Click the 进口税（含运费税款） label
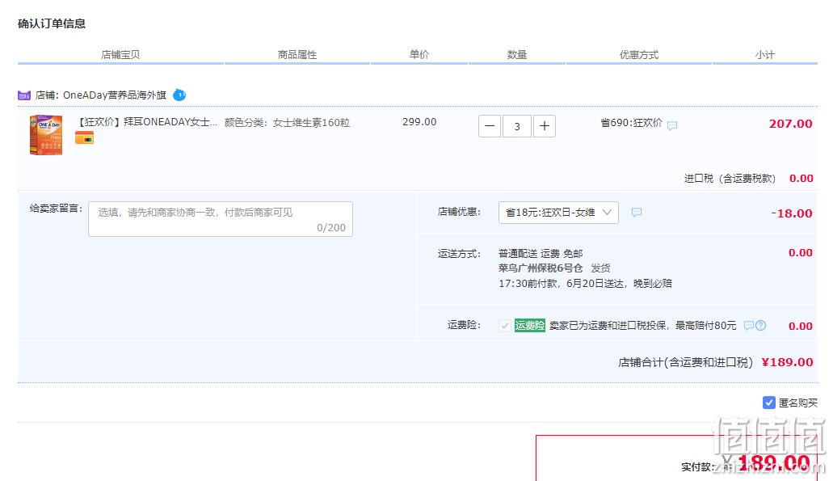This screenshot has width=833, height=481. click(x=730, y=179)
